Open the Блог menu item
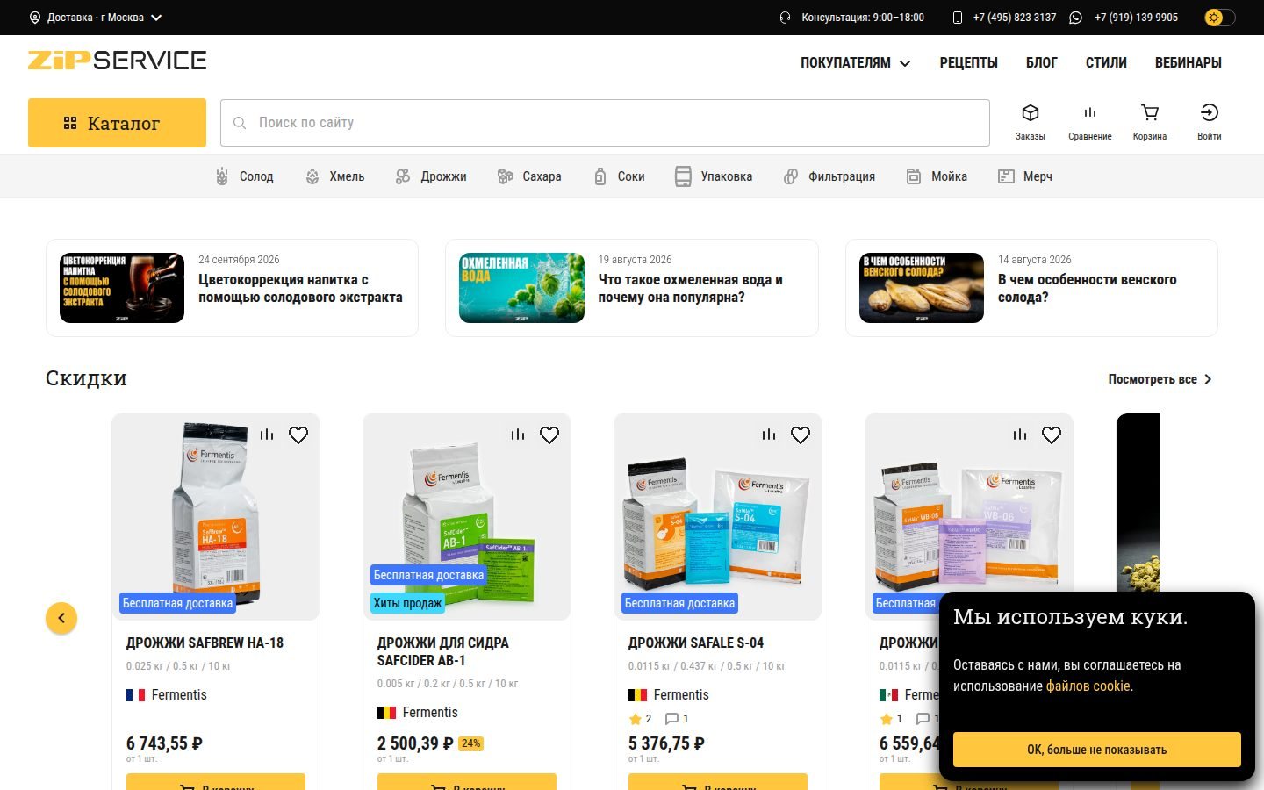This screenshot has width=1264, height=790. [x=1041, y=62]
